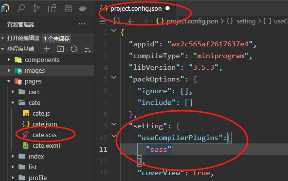Screen dimensions: 288x181
Task: Click the new file plus icon
Action: 47,49
